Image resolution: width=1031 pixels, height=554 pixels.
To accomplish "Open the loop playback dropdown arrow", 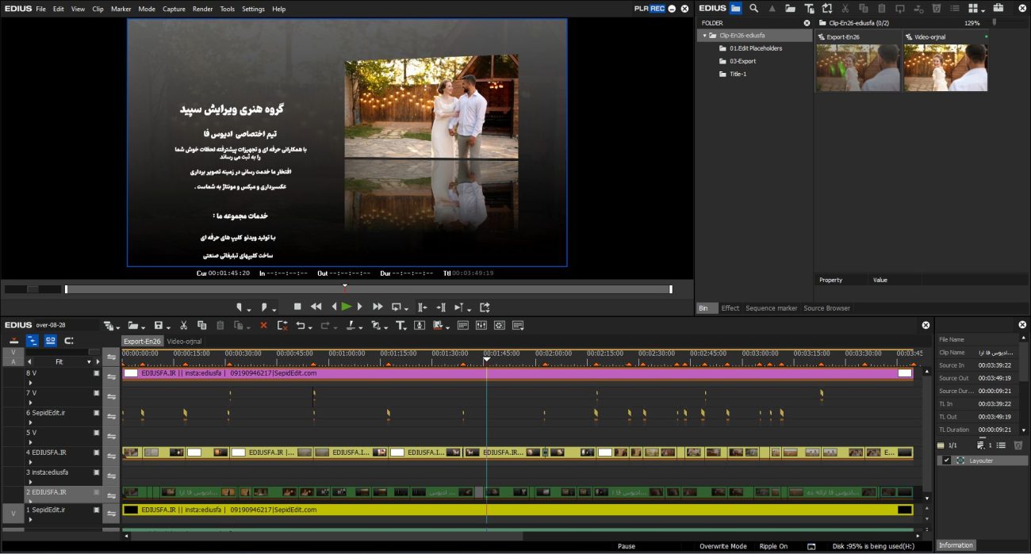I will pos(408,309).
